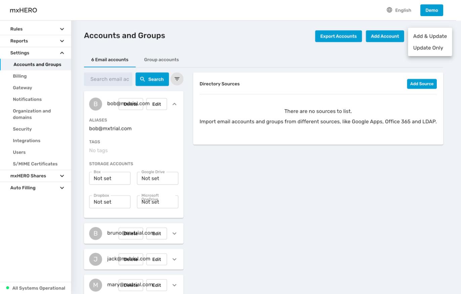The height and width of the screenshot is (294, 461).
Task: Expand the bruno@mxtrial.com account card
Action: (174, 233)
